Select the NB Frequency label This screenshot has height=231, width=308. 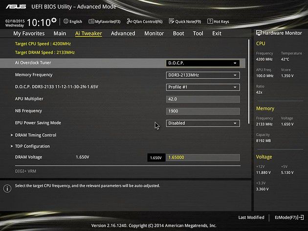point(28,111)
